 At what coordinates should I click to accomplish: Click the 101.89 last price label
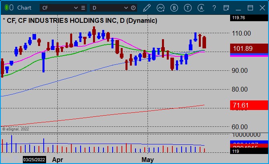point(249,48)
